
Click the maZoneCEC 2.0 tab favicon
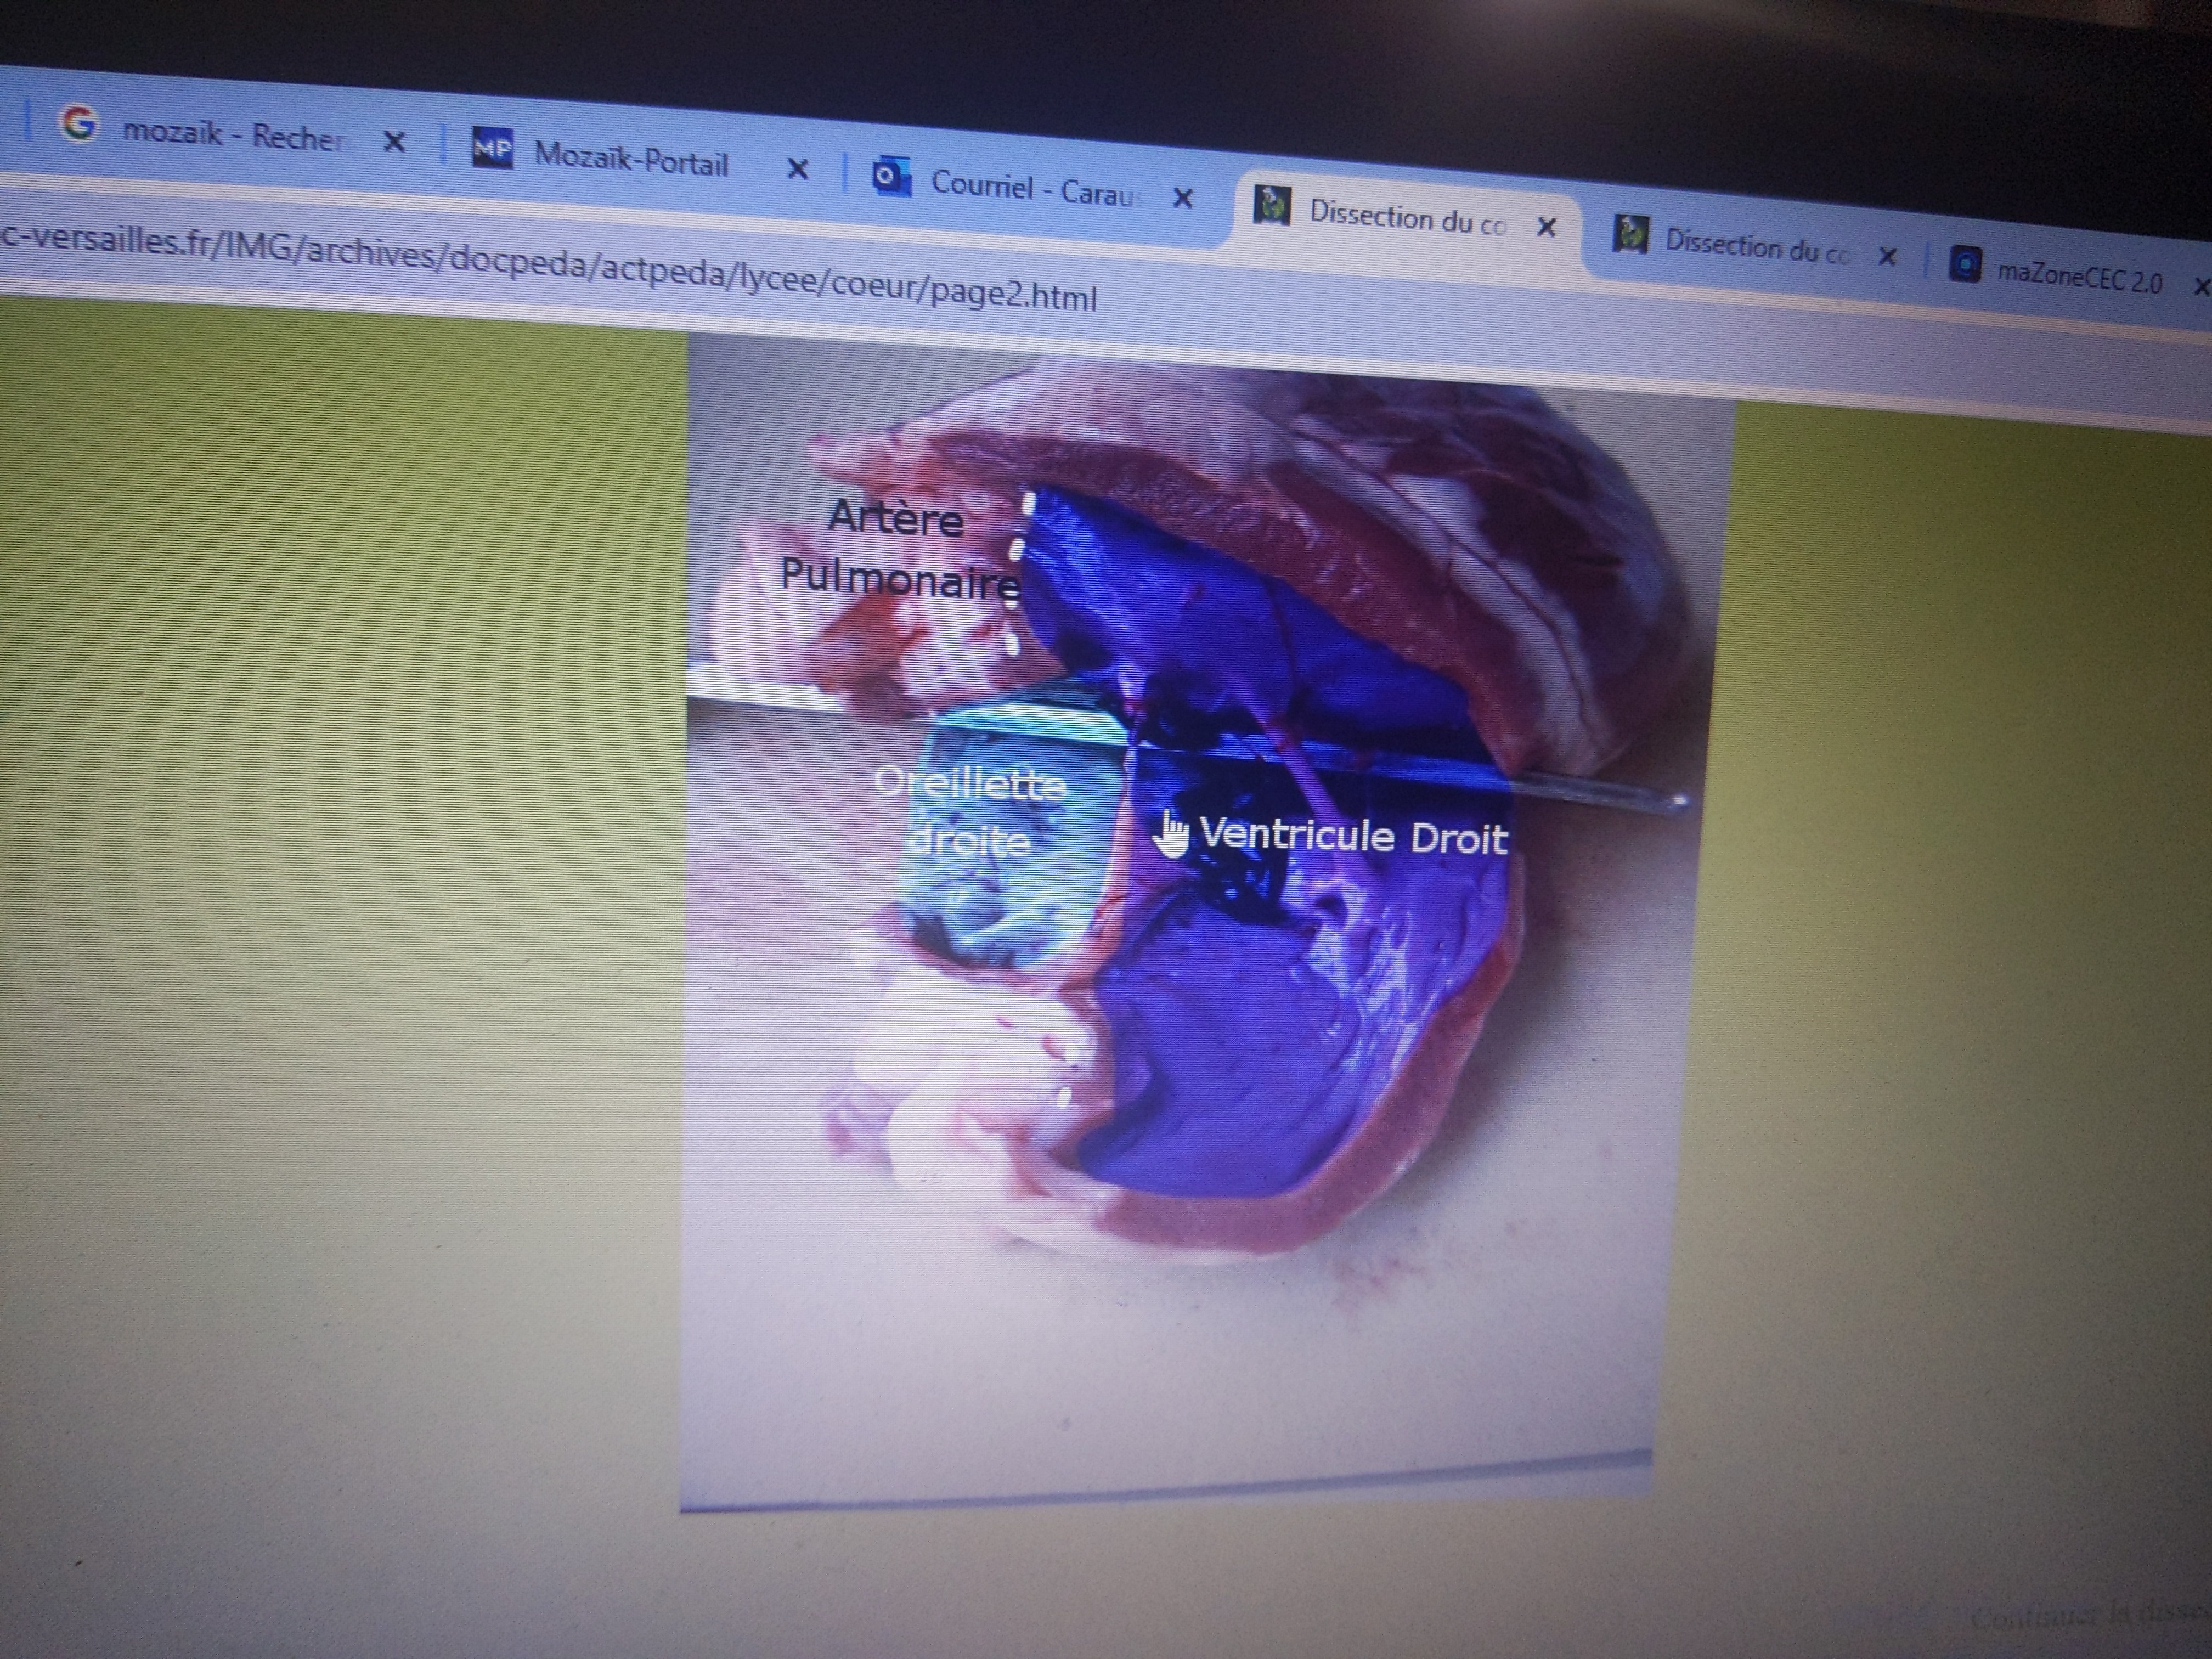[1965, 265]
